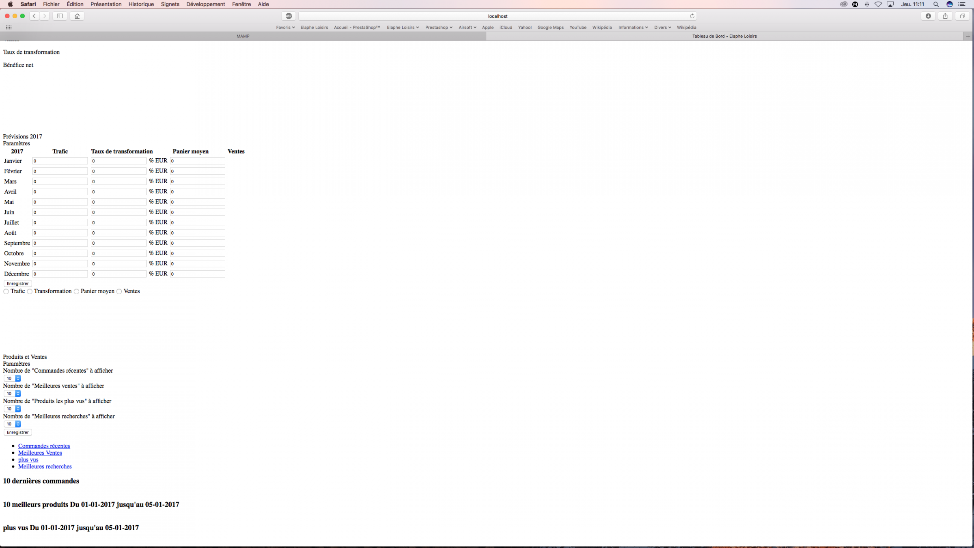Click Enregistrer below the 2017 forecast table
974x548 pixels.
17,283
